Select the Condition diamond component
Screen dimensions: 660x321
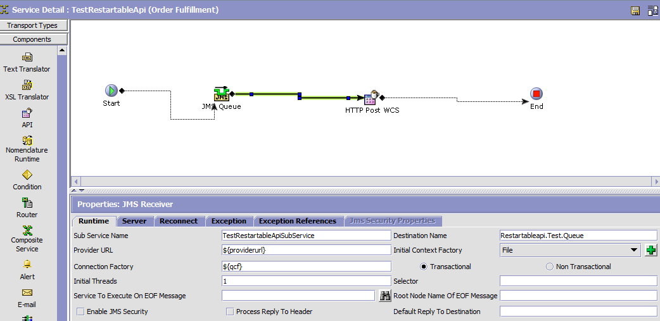pos(27,175)
